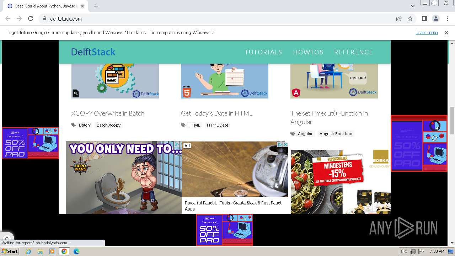
Task: Open Windows Media Player from taskbar
Action: tap(52, 251)
